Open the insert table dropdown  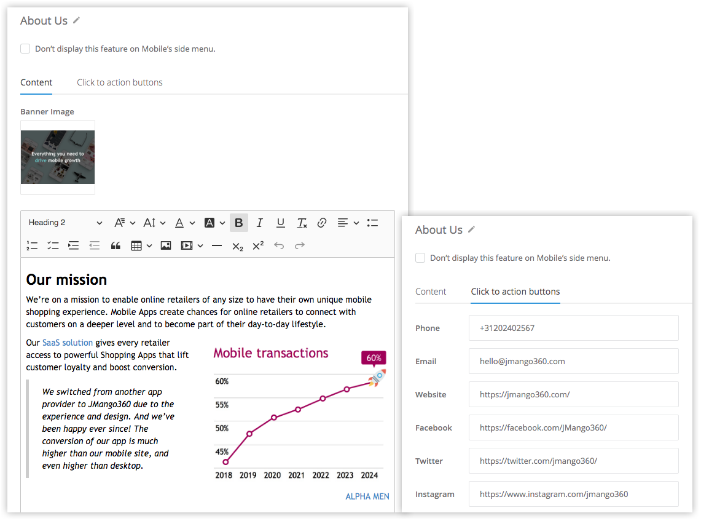point(141,245)
